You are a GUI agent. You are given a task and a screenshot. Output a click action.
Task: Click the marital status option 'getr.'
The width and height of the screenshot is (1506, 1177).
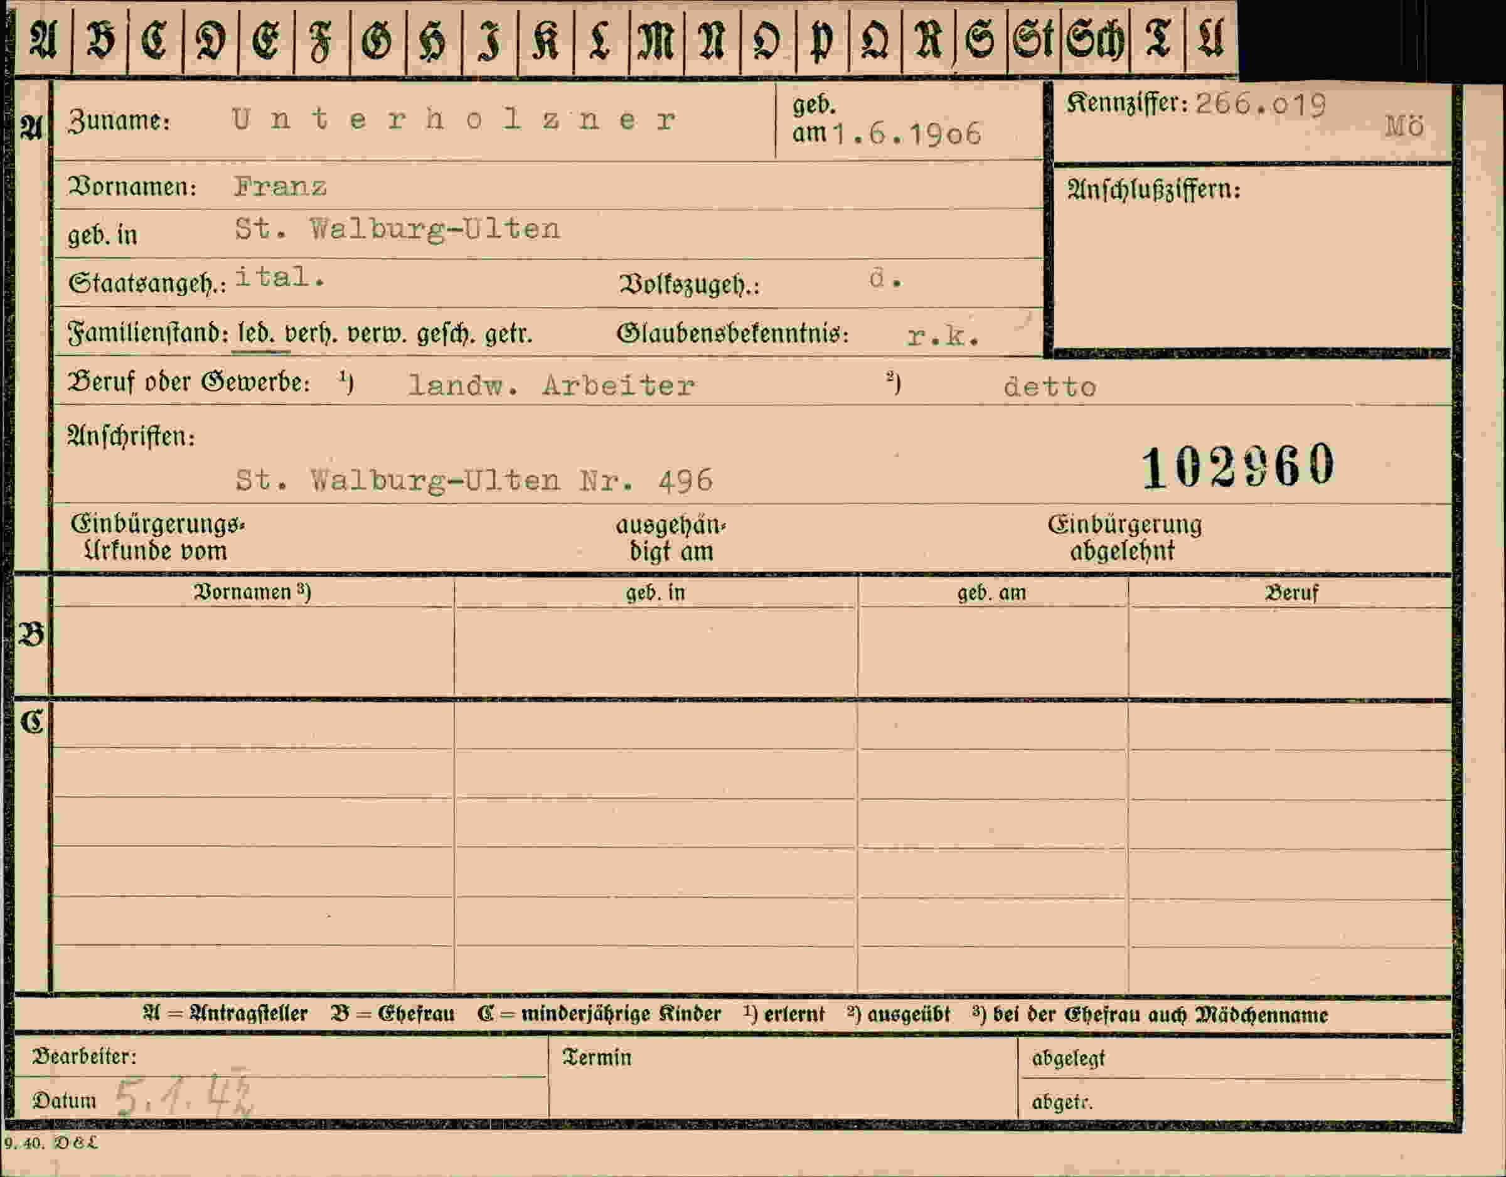(508, 334)
